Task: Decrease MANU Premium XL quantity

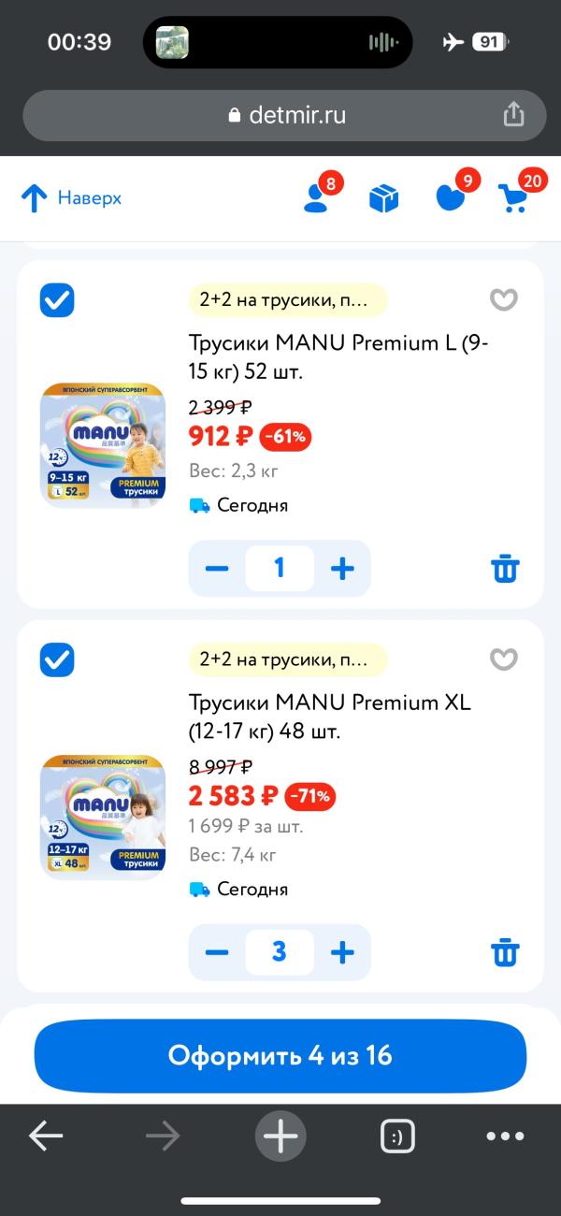Action: (217, 952)
